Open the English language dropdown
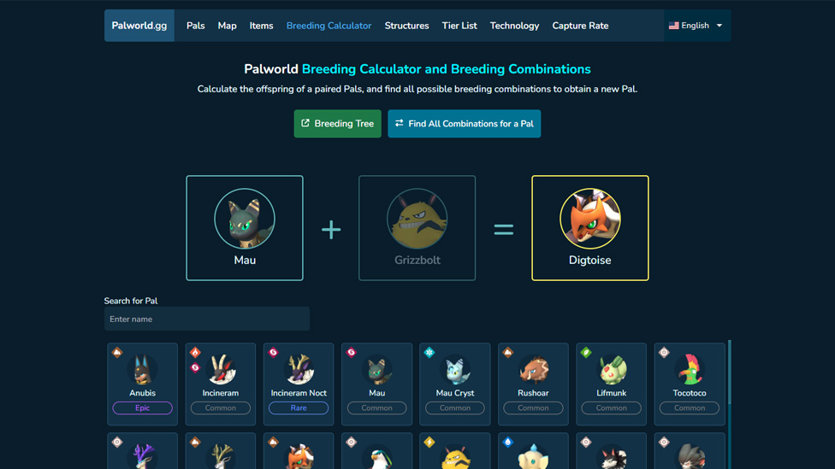The width and height of the screenshot is (835, 469). pyautogui.click(x=696, y=26)
